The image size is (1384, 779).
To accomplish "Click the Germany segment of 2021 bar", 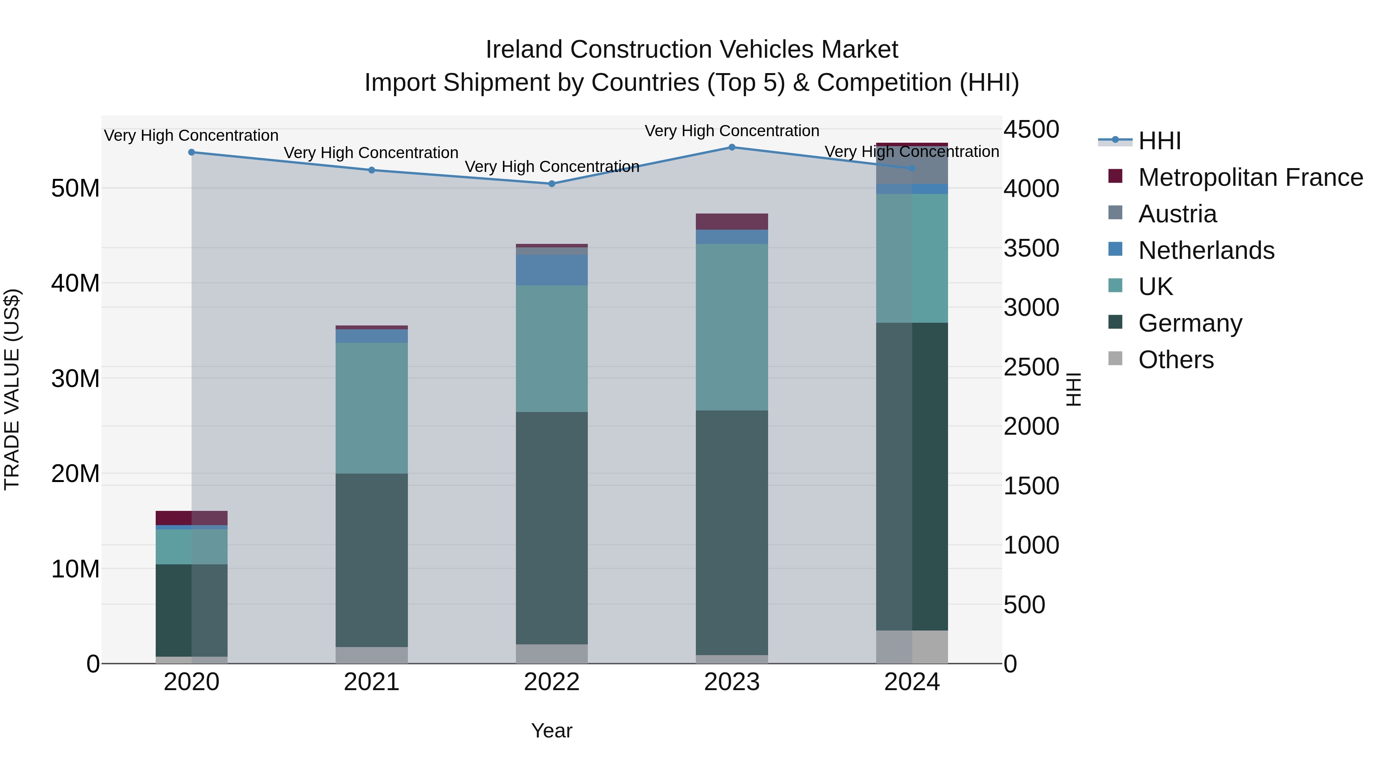I will [372, 560].
